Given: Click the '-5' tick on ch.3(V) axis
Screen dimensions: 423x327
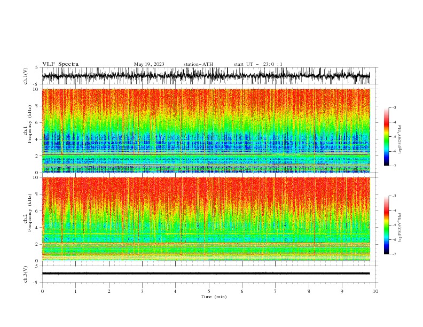Looking at the screenshot, I should point(36,283).
